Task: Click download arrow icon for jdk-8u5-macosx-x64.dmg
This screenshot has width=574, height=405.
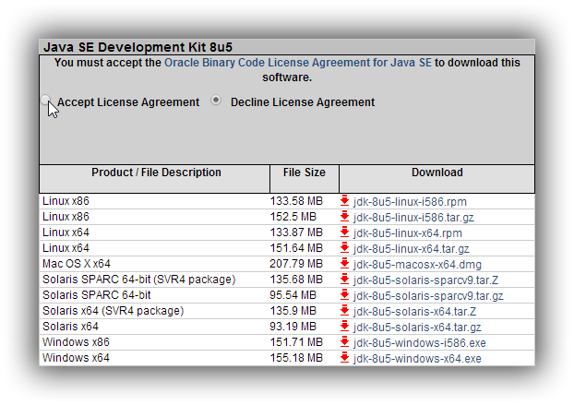Action: point(344,264)
